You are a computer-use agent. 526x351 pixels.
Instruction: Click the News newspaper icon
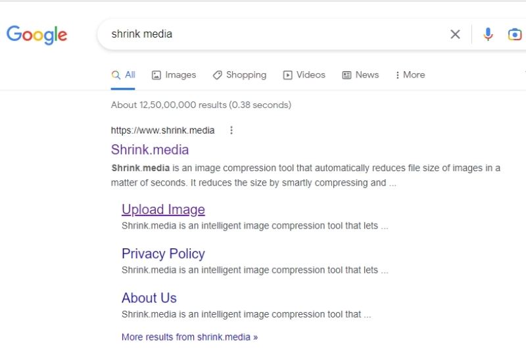[347, 75]
